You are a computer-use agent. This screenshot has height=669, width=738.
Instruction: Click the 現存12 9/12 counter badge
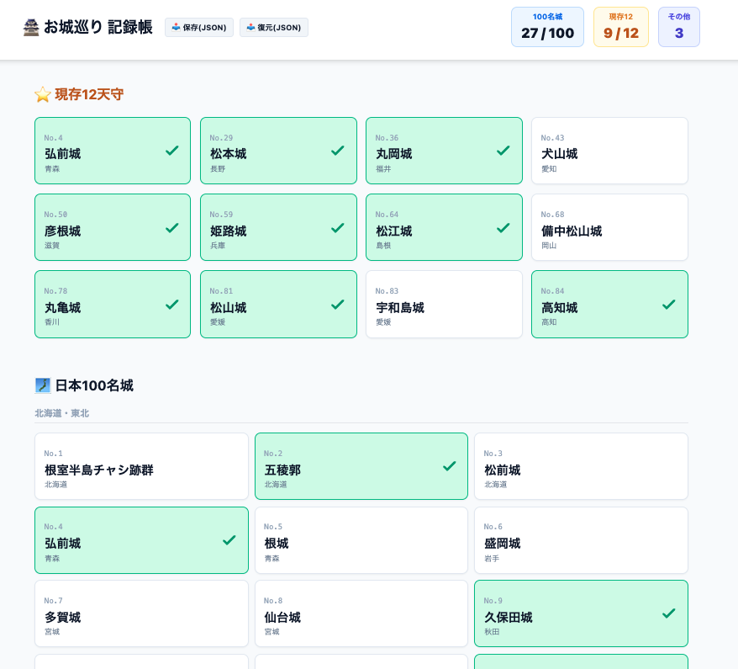click(x=621, y=27)
